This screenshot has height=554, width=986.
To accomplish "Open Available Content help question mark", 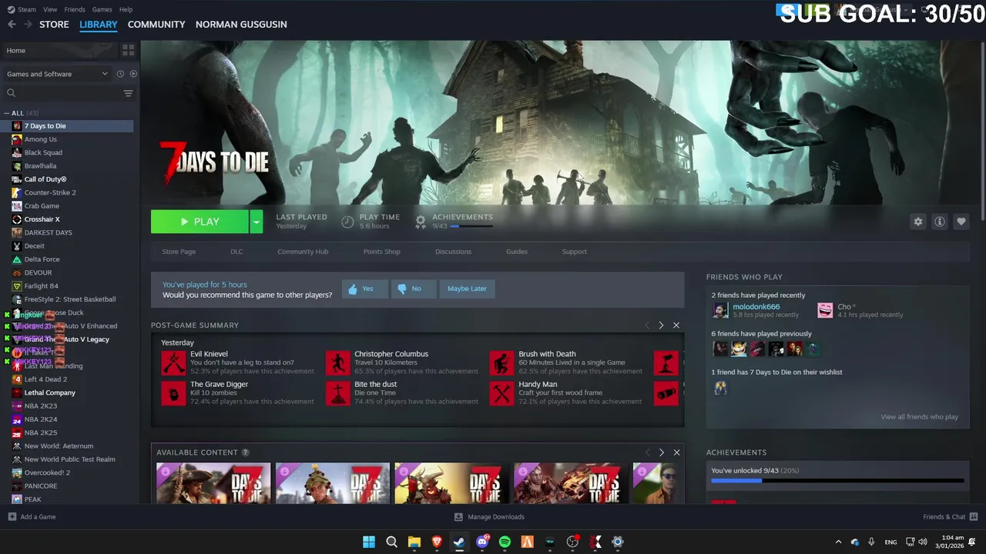I will tap(245, 452).
